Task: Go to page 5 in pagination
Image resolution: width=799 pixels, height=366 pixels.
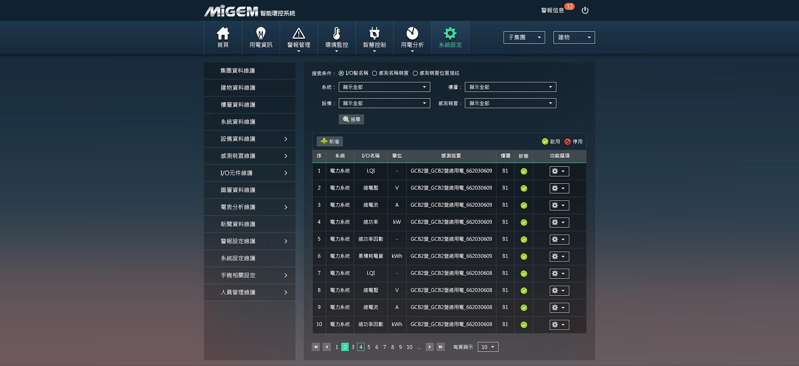Action: click(369, 347)
